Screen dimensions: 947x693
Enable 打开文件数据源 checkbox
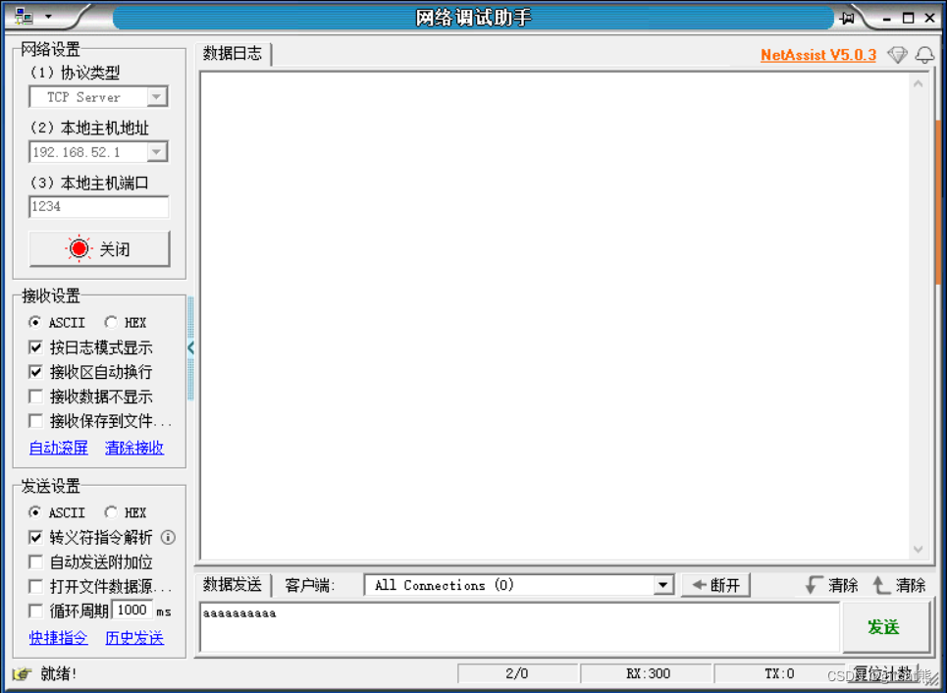pyautogui.click(x=35, y=586)
